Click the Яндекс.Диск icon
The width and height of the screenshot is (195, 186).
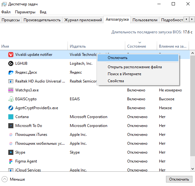coord(11,72)
